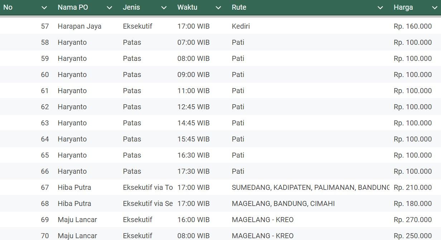Viewport: 441px width, 240px height.
Task: Click the 17:00 WIB cell in row 57
Action: pyautogui.click(x=193, y=26)
